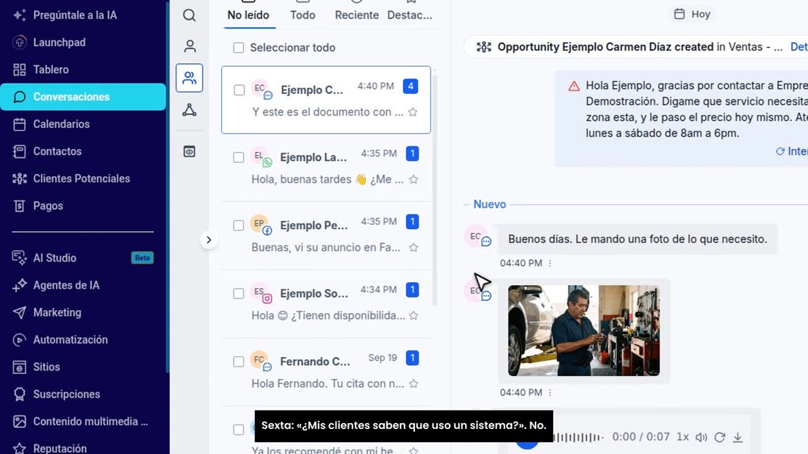Star the Fernando C... conversation

[414, 383]
